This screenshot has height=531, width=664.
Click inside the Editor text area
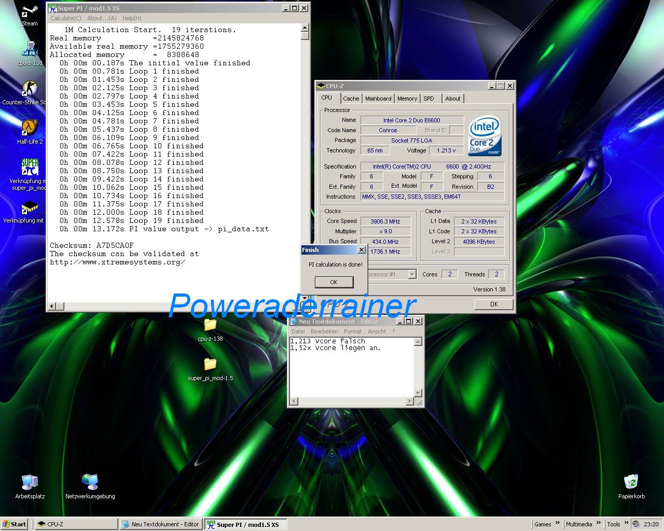(x=351, y=367)
